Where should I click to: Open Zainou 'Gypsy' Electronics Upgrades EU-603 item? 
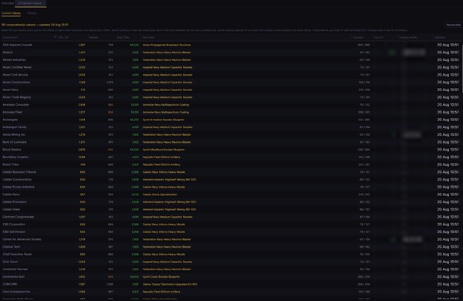click(170, 284)
